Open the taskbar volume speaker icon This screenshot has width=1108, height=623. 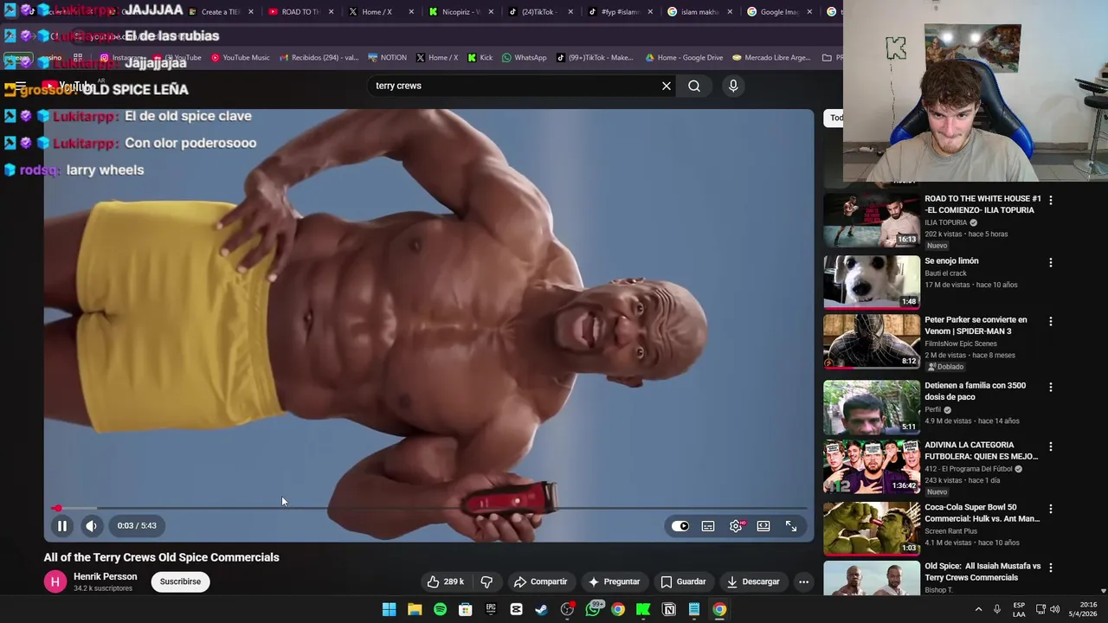[x=1054, y=609]
